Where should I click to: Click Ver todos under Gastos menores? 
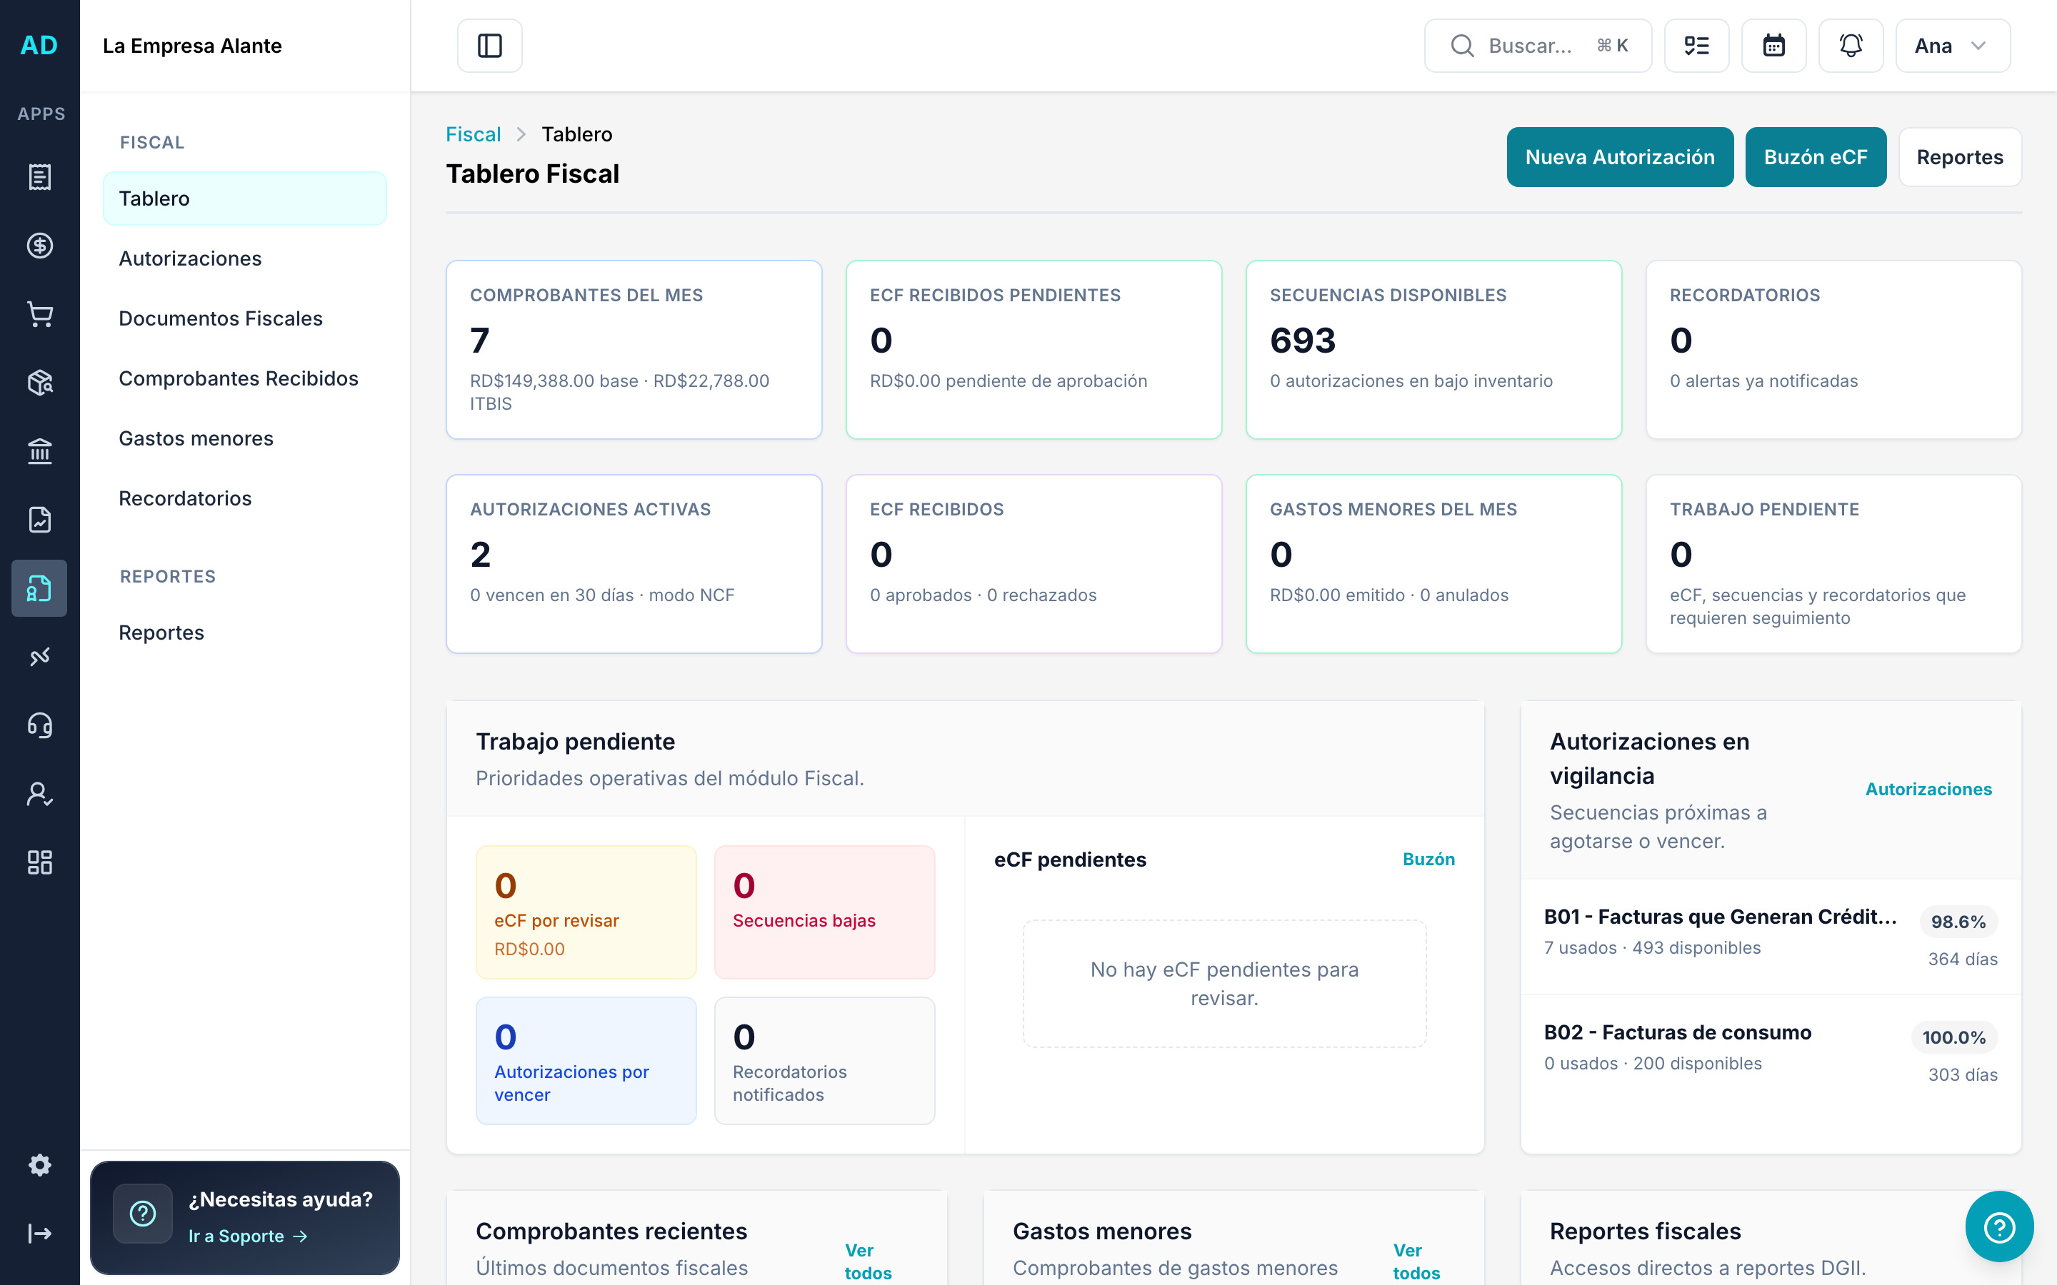pyautogui.click(x=1416, y=1261)
